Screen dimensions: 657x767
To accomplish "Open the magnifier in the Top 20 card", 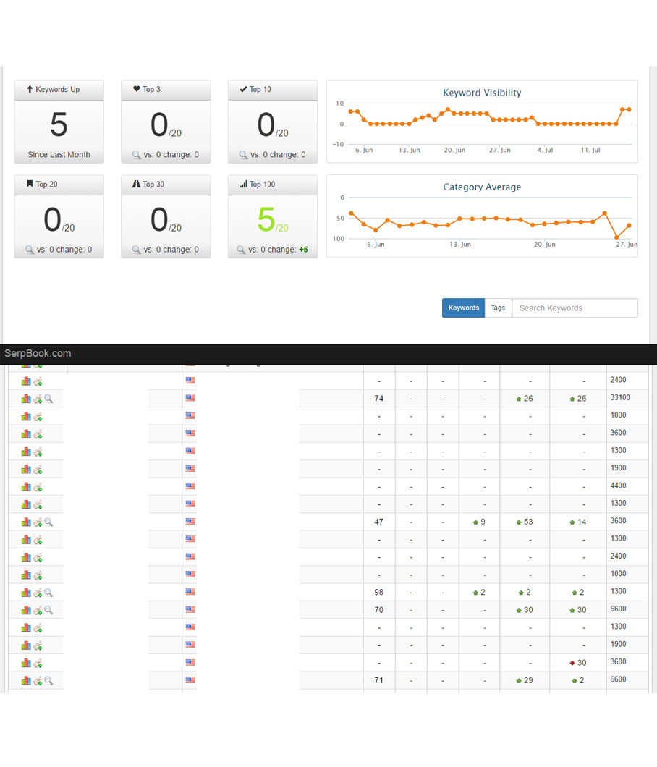I will coord(30,250).
